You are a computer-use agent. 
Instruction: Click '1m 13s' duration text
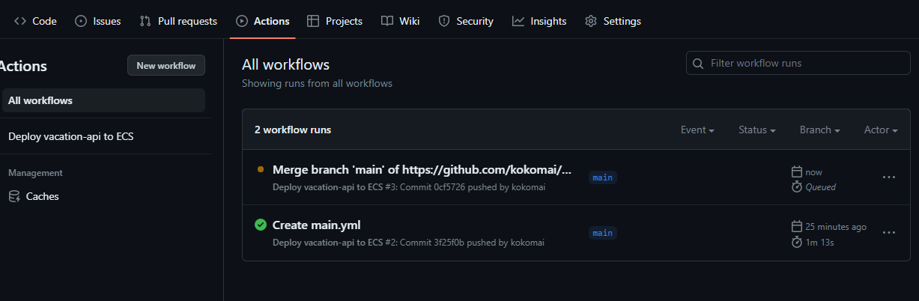coord(819,242)
